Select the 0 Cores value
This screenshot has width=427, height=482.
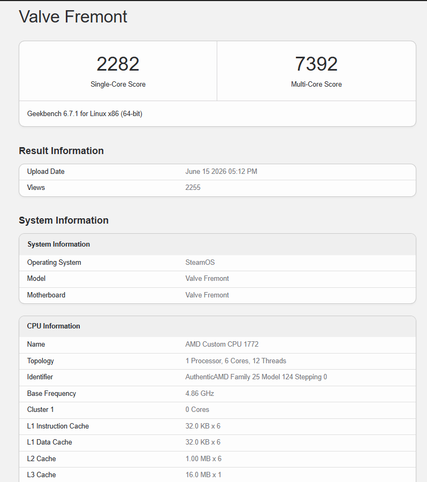tap(197, 409)
